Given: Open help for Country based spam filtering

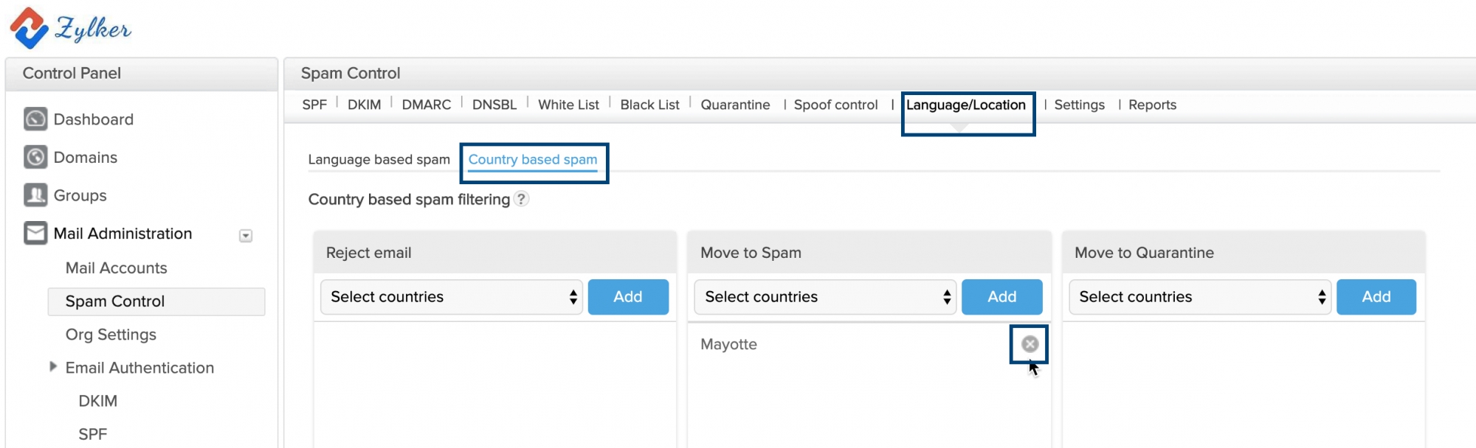Looking at the screenshot, I should click(x=521, y=199).
